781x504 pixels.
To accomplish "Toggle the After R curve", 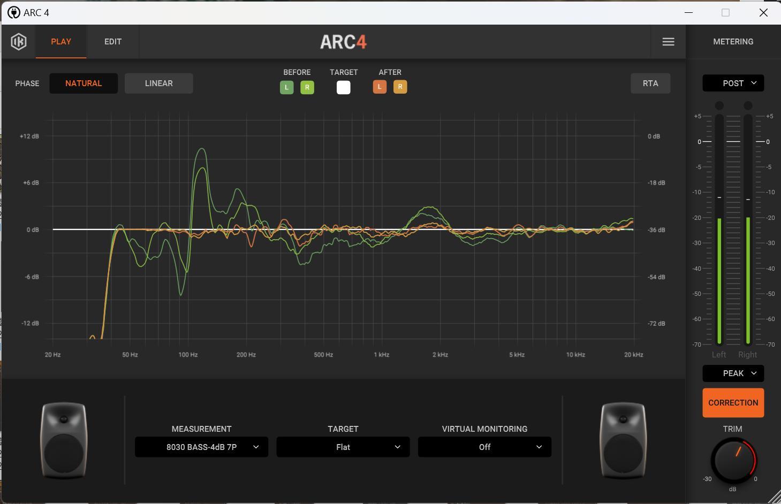I will pos(400,87).
